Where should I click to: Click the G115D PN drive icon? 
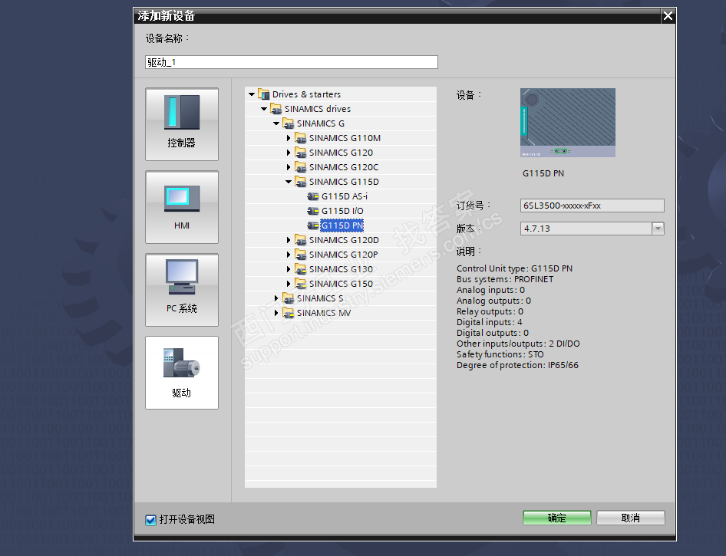point(313,225)
